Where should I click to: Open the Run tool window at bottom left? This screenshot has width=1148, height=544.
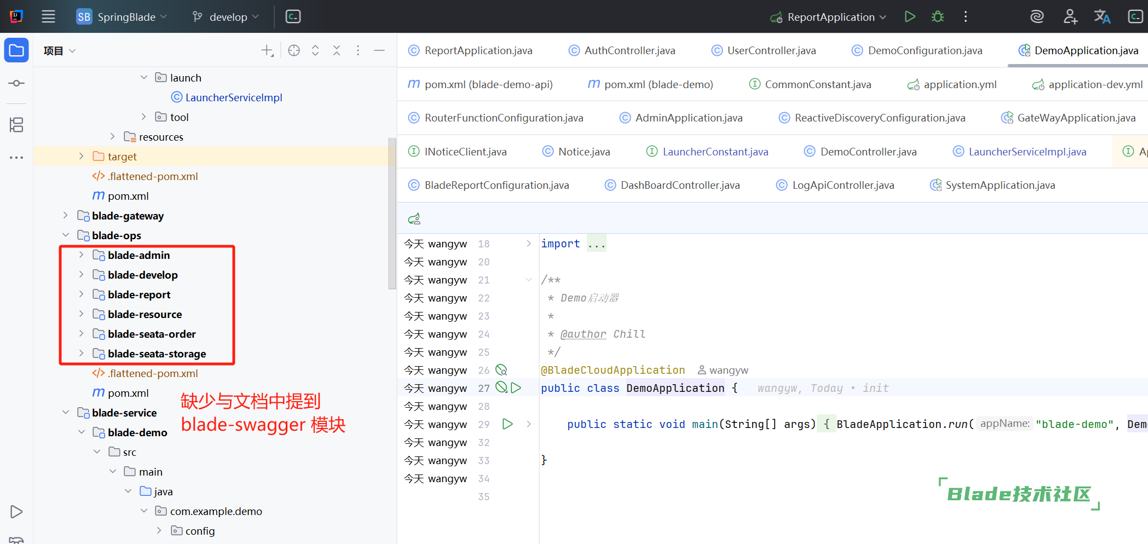16,512
